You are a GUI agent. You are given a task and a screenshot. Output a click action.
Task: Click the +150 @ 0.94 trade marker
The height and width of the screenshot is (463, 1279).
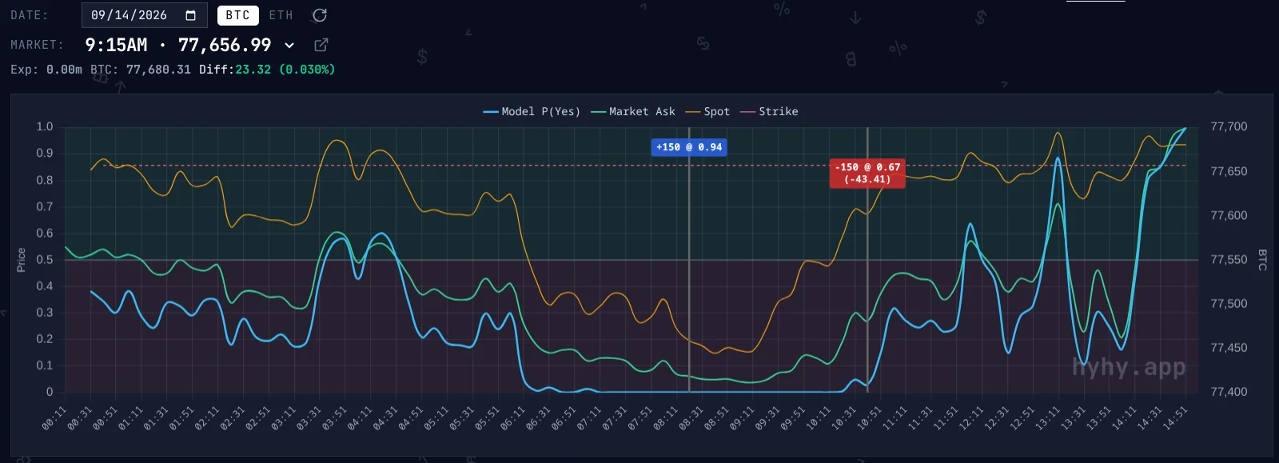pos(689,147)
